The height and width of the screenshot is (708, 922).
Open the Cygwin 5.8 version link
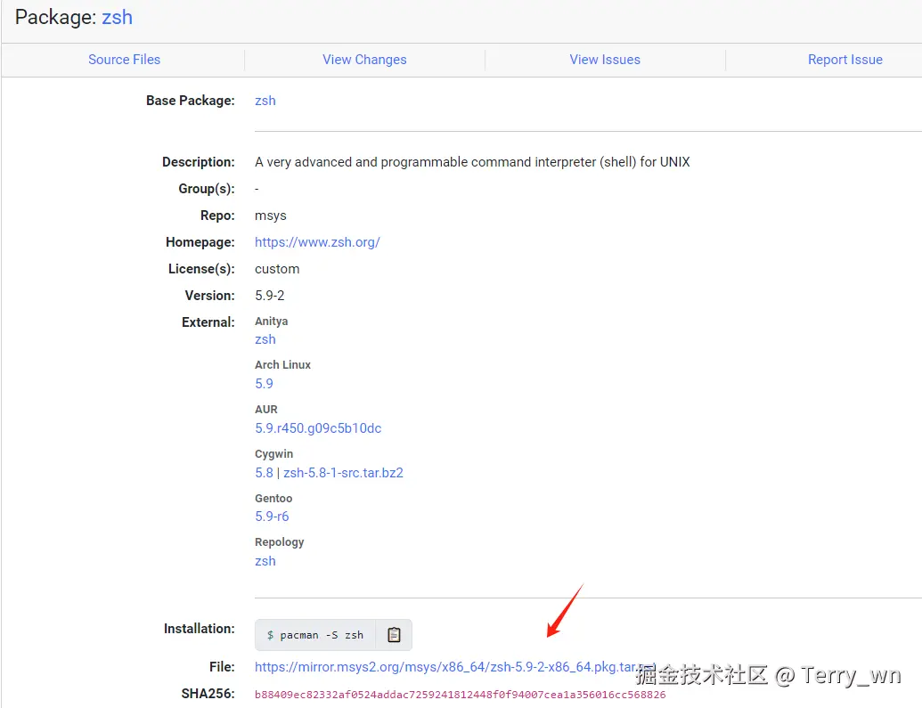click(x=264, y=473)
